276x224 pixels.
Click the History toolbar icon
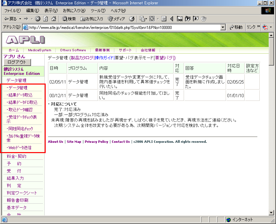132,19
